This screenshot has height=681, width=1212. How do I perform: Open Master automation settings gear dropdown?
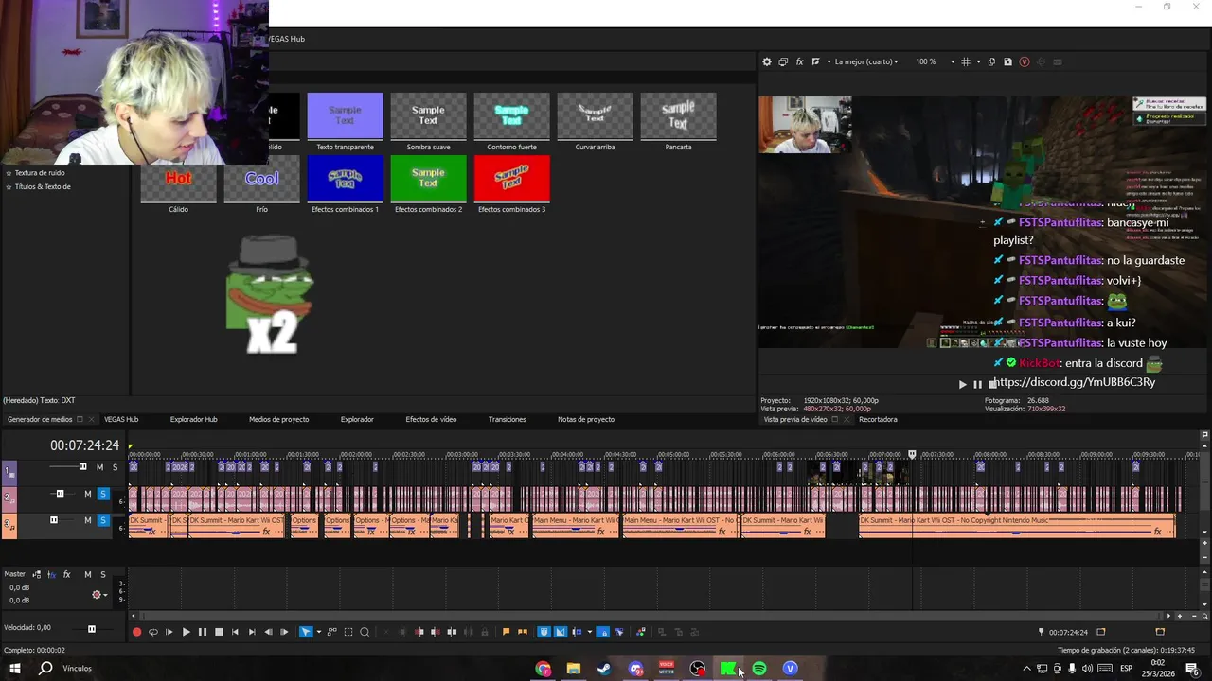click(x=98, y=595)
